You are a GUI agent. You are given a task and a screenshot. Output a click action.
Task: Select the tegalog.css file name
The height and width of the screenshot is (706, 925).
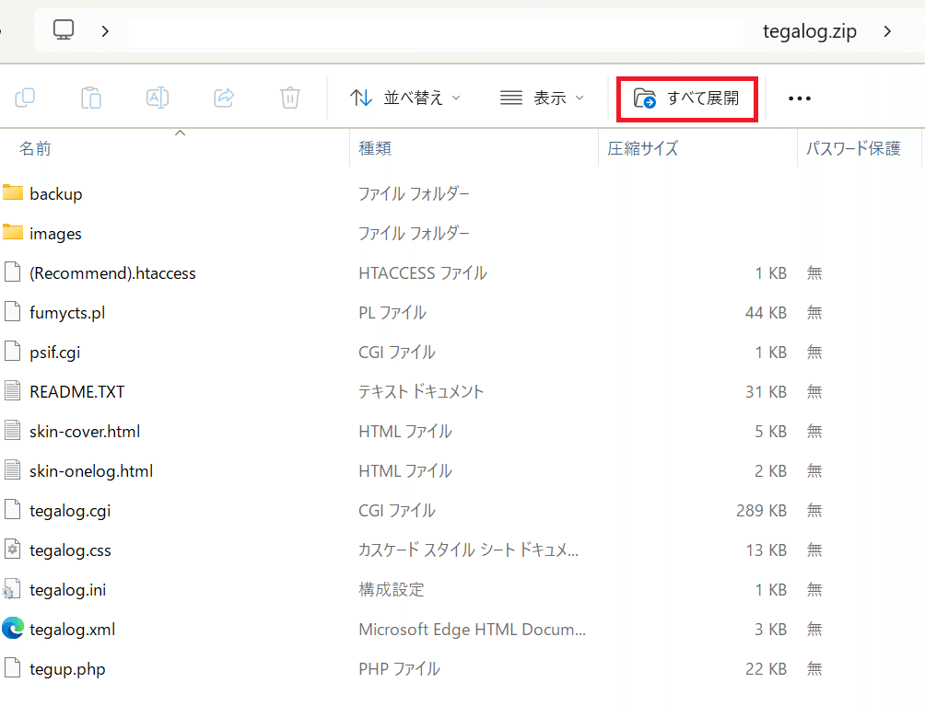[70, 550]
